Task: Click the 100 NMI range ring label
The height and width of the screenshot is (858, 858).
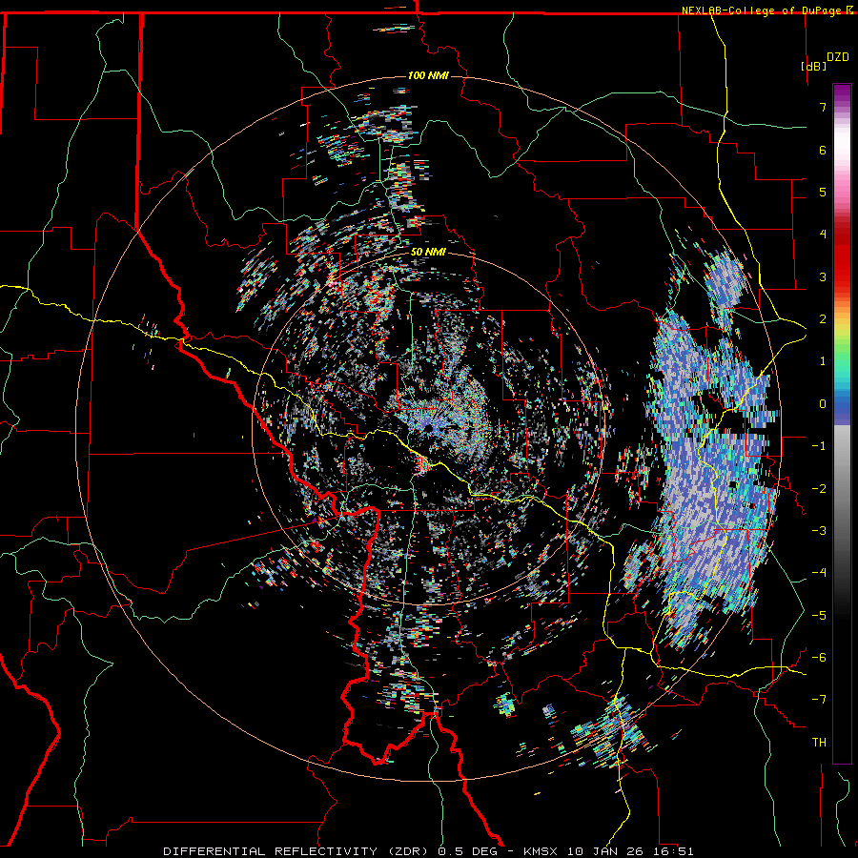Action: [428, 75]
